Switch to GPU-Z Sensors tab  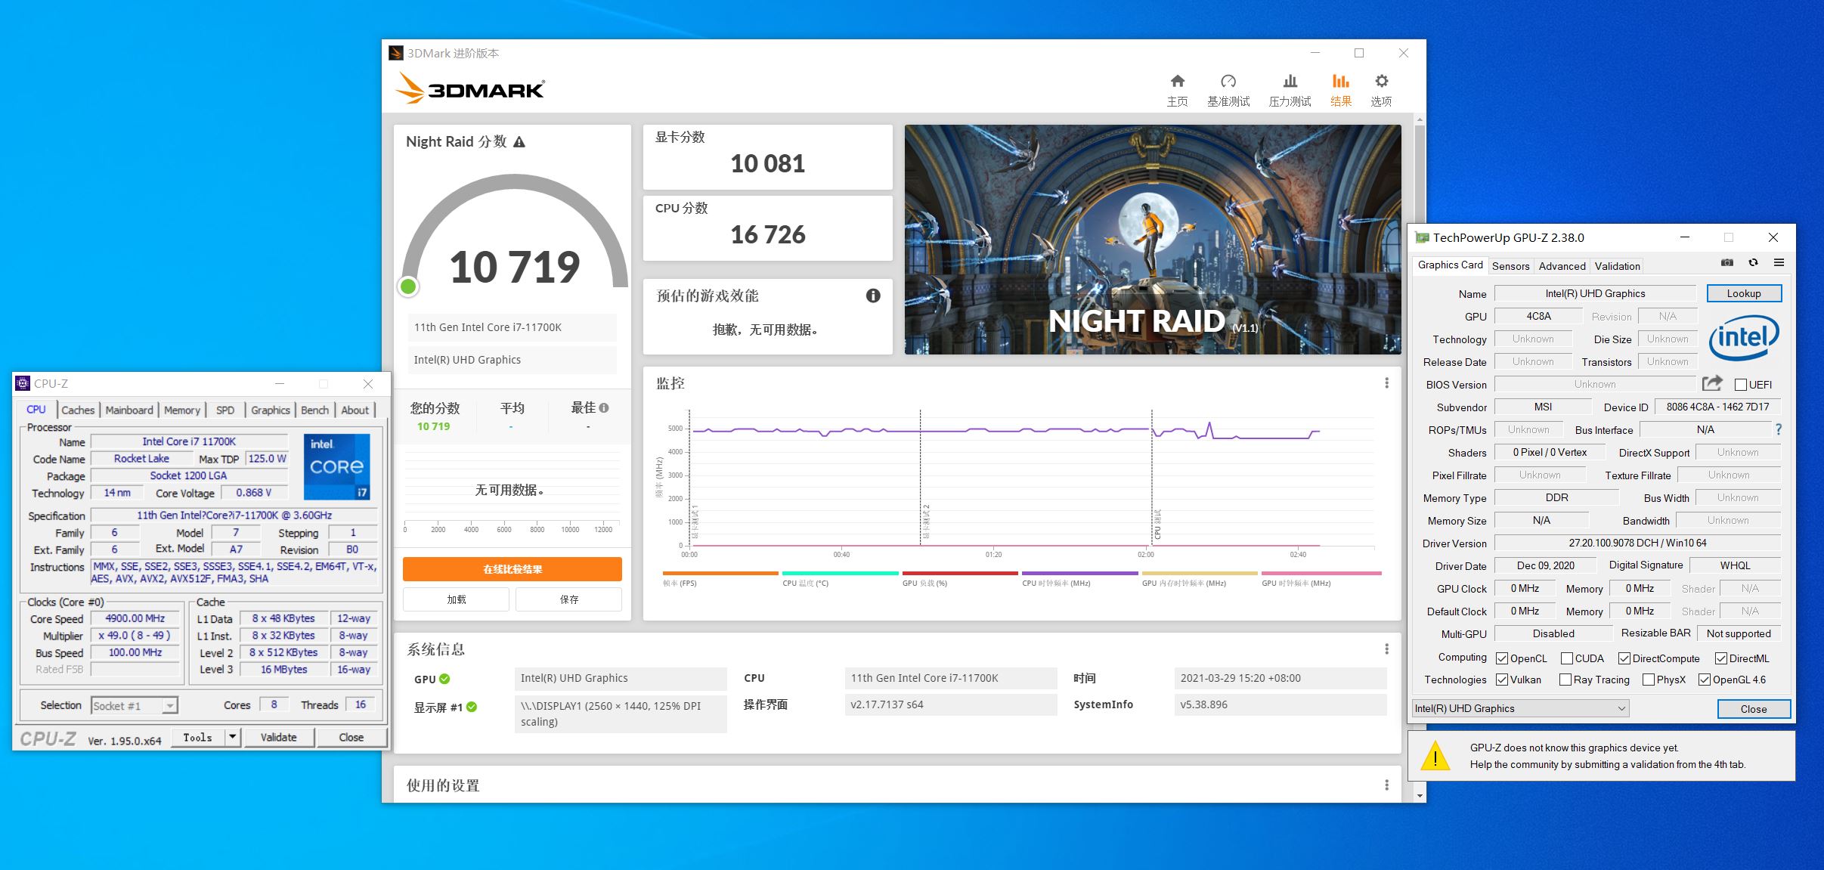[1510, 266]
